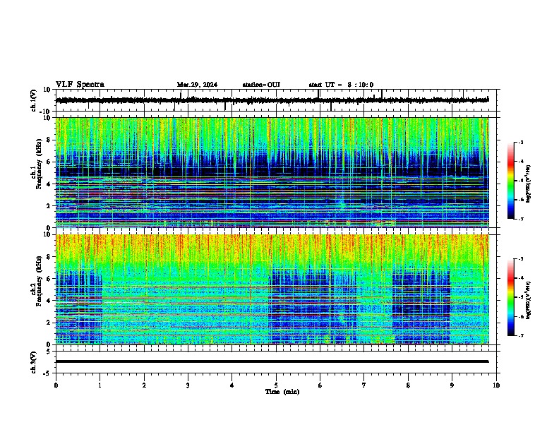The width and height of the screenshot is (559, 432).
Task: Click the start UT time text
Action: 341,85
